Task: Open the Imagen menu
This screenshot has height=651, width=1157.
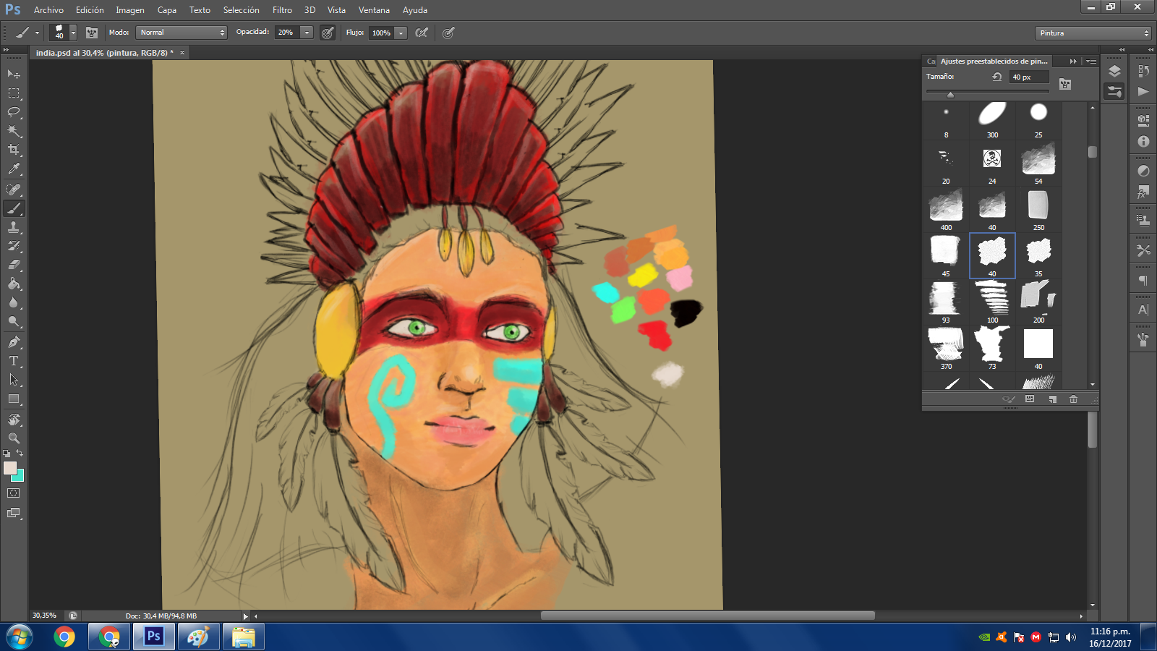Action: tap(130, 10)
